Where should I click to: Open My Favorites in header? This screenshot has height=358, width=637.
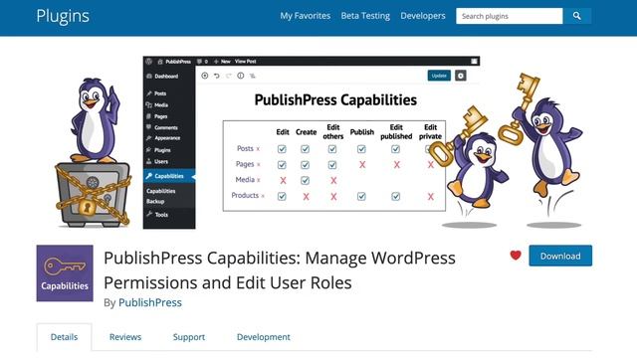306,16
